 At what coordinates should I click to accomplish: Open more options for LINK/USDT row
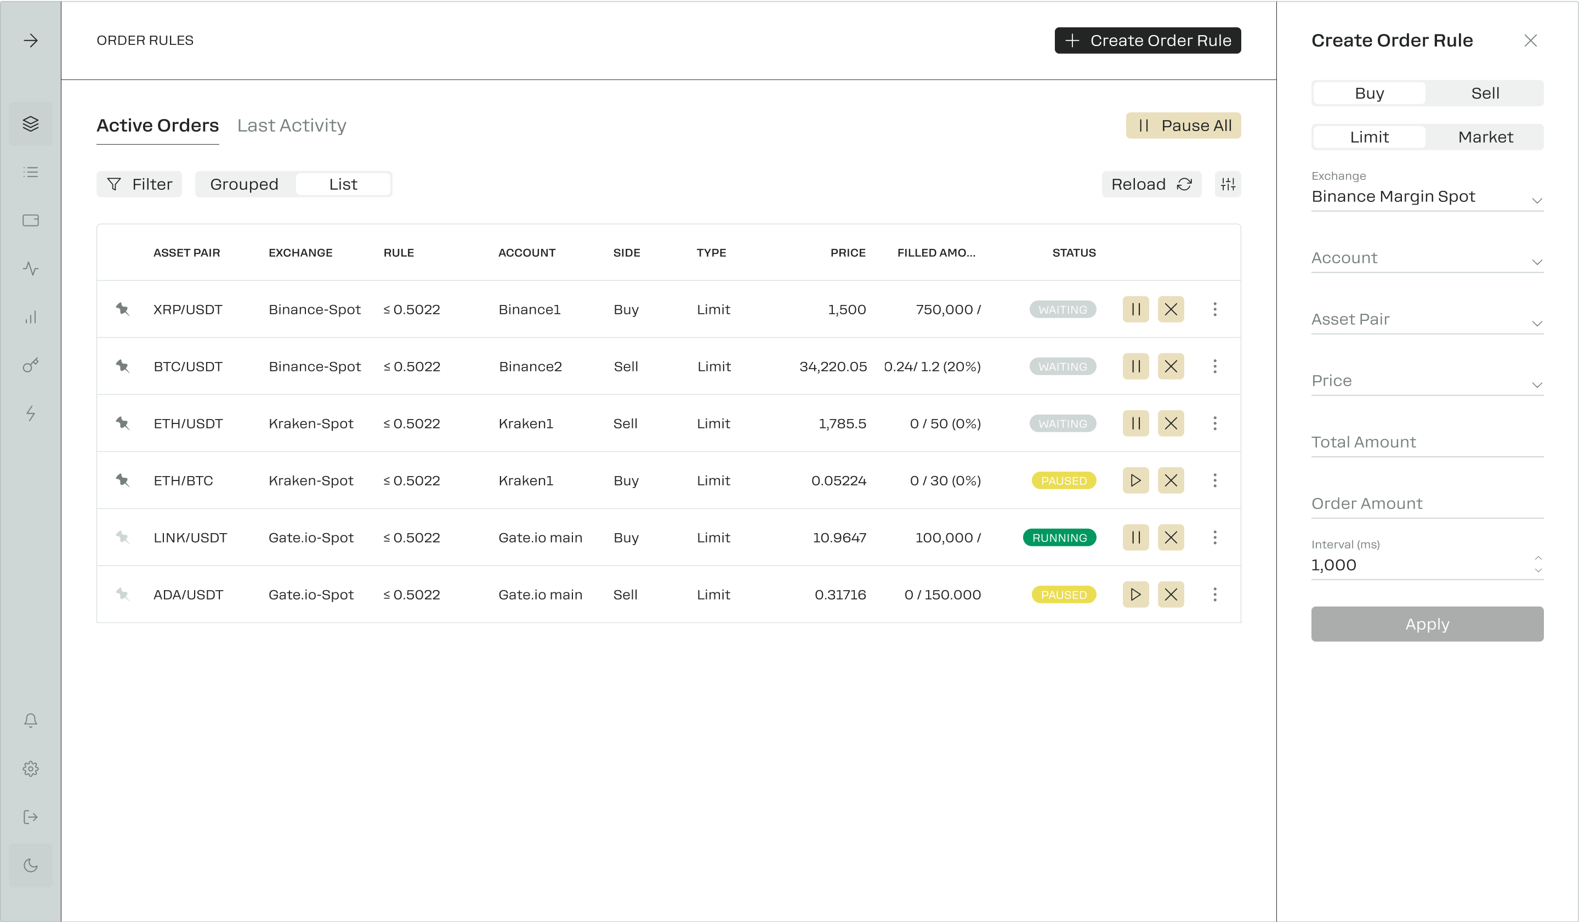point(1214,538)
